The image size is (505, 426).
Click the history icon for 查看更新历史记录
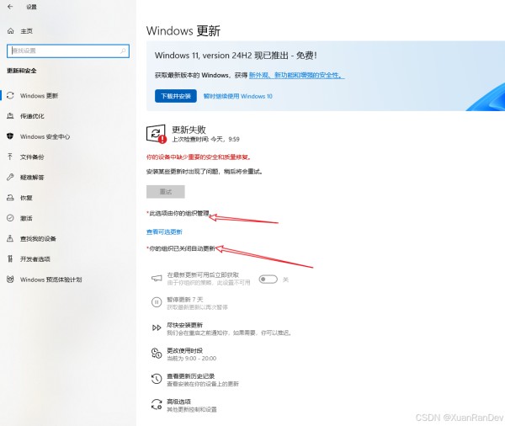[x=157, y=379]
